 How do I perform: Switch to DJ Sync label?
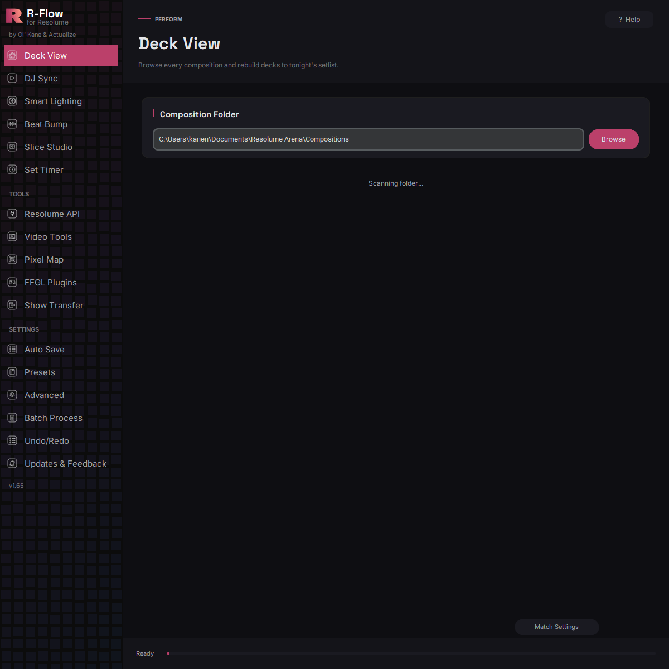point(41,79)
